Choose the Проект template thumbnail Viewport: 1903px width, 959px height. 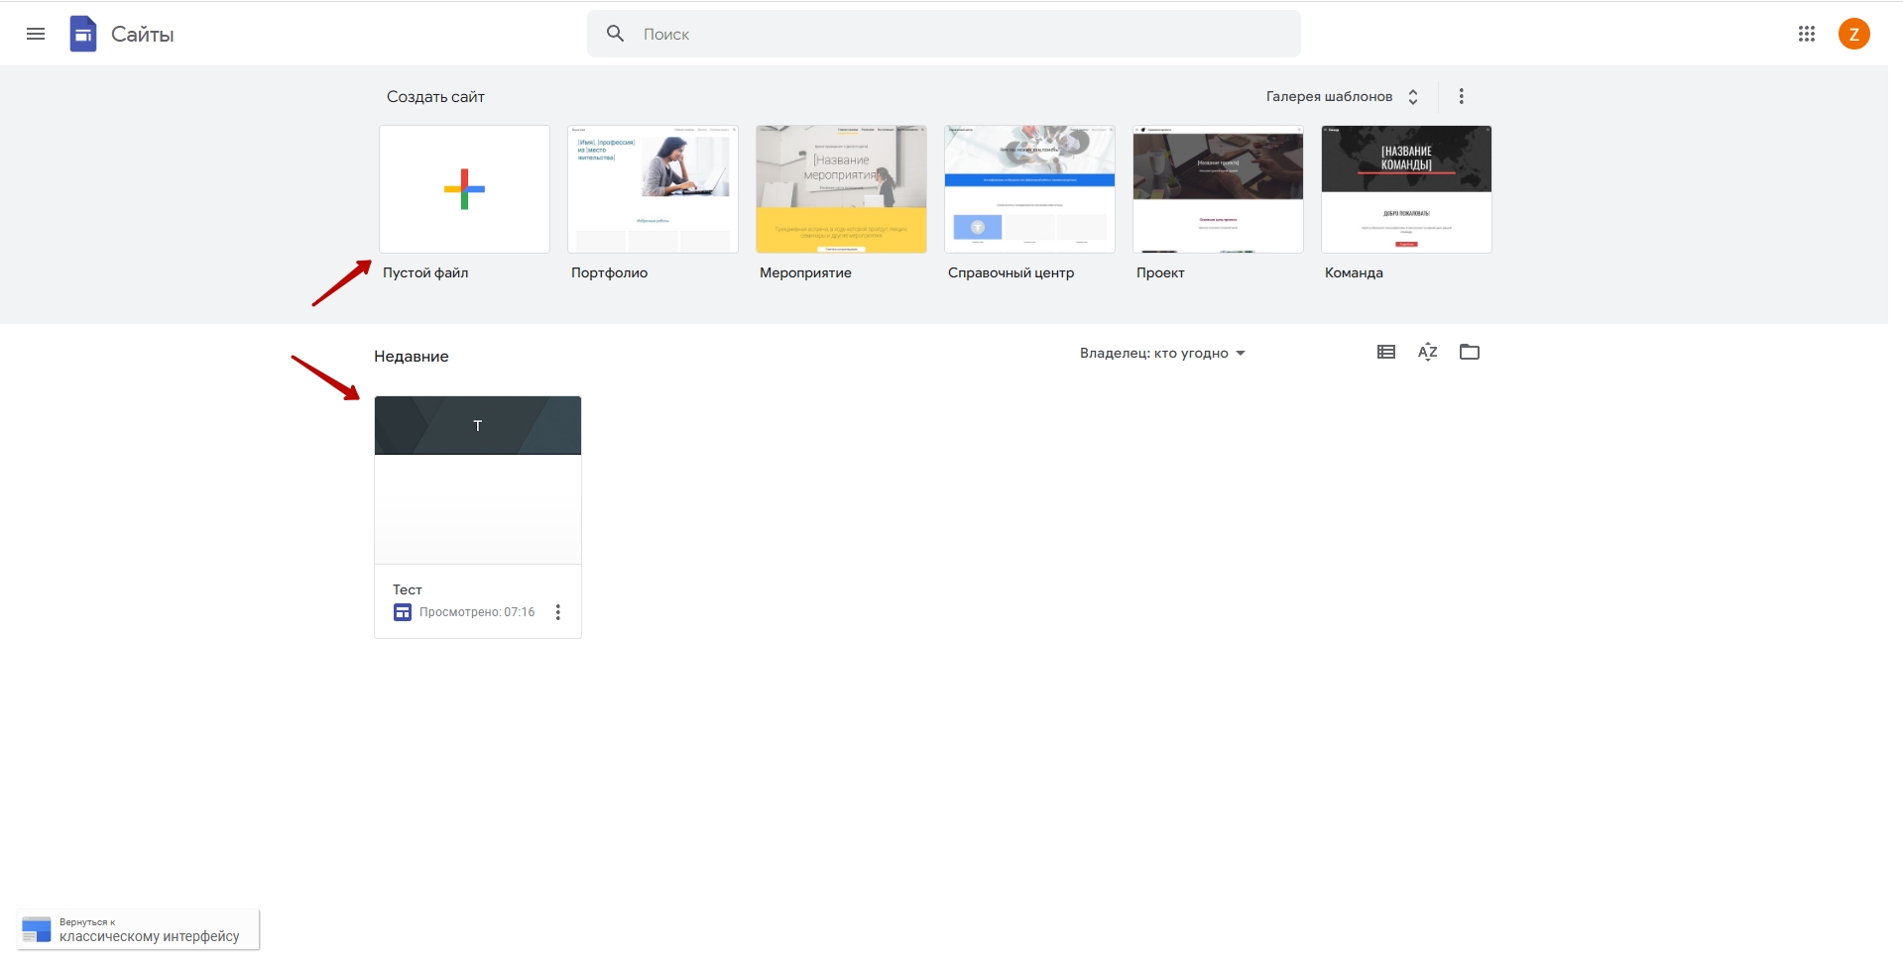[x=1218, y=189]
